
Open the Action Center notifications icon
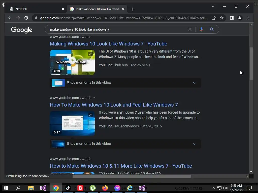(x=250, y=188)
